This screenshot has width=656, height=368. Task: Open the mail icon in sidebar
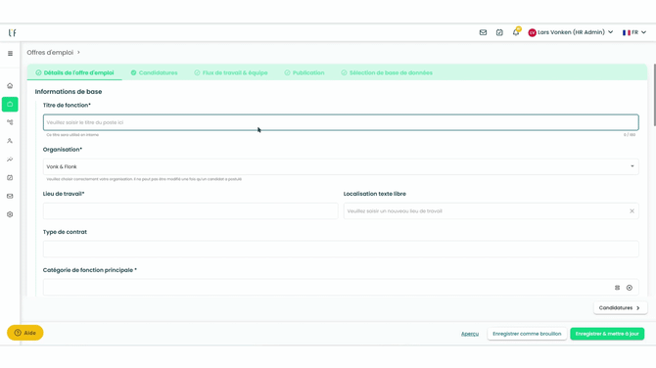(x=10, y=196)
